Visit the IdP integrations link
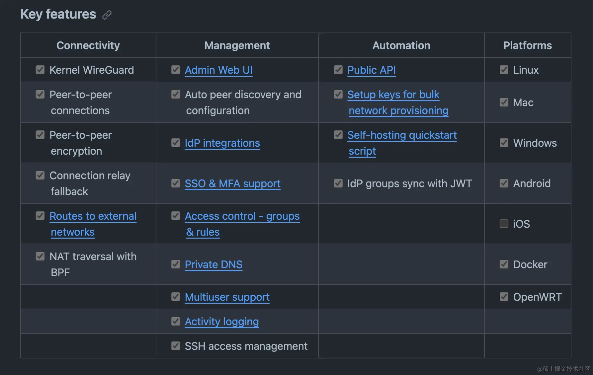This screenshot has height=375, width=593. tap(222, 143)
